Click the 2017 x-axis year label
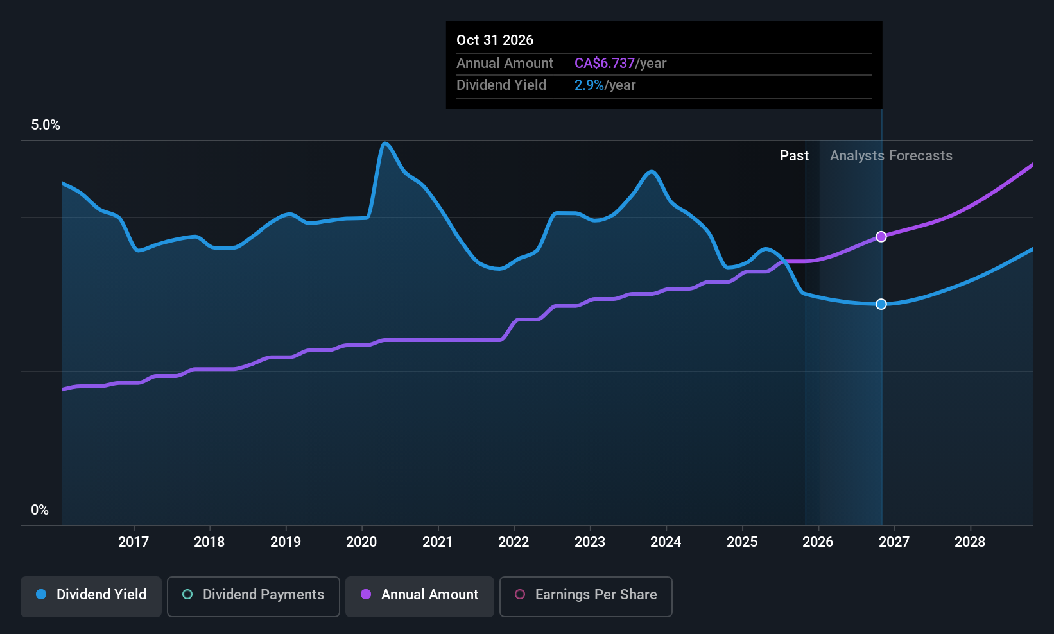The width and height of the screenshot is (1054, 634). pyautogui.click(x=134, y=542)
